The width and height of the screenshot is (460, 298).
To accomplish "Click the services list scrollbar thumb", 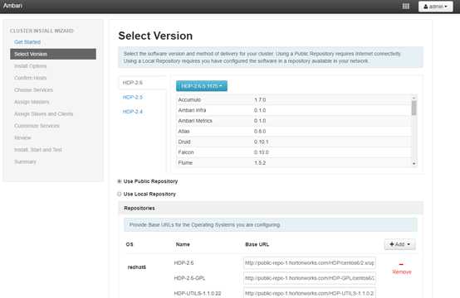I will (x=414, y=108).
